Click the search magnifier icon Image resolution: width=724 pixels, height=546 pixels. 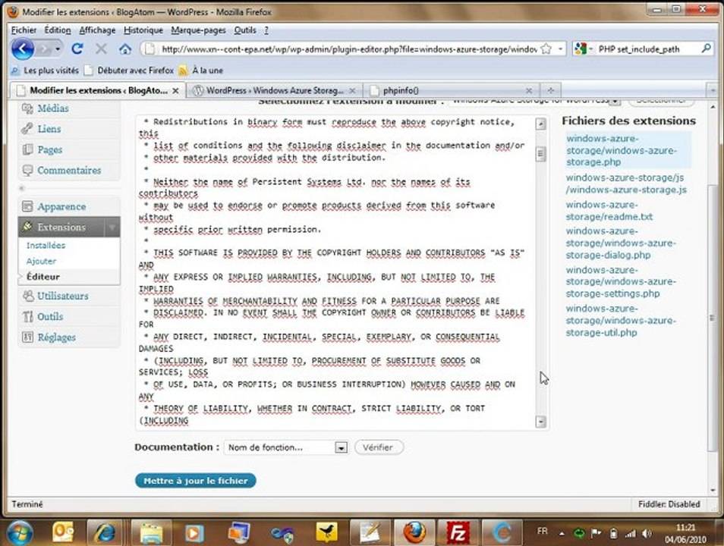tap(706, 48)
